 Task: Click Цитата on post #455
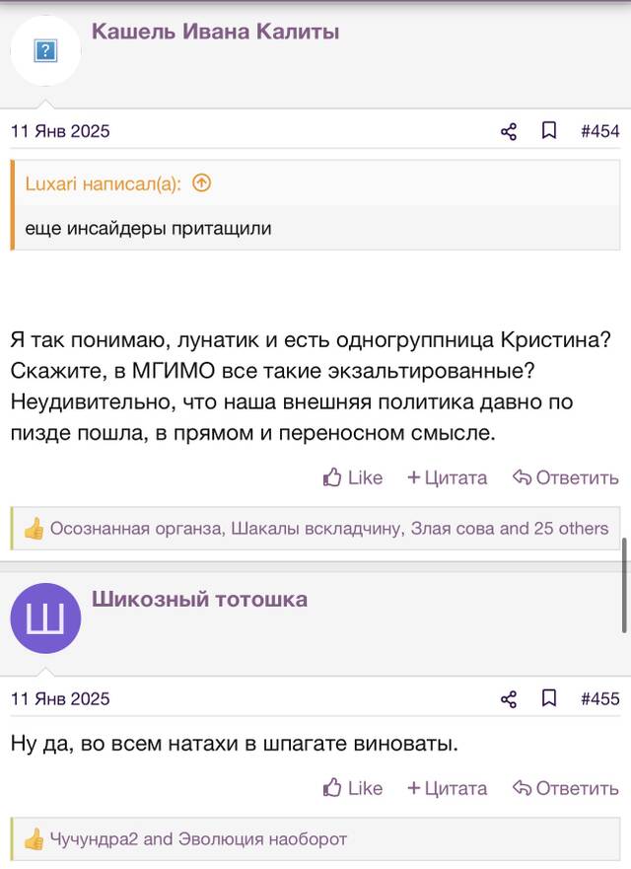pyautogui.click(x=447, y=788)
